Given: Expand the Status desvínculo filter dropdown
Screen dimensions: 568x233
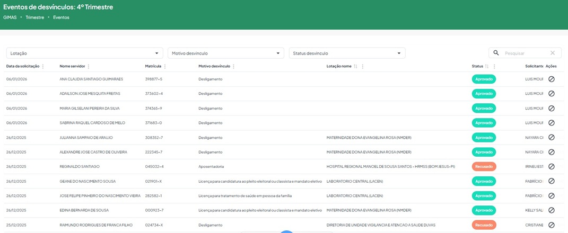Looking at the screenshot, I should point(399,53).
